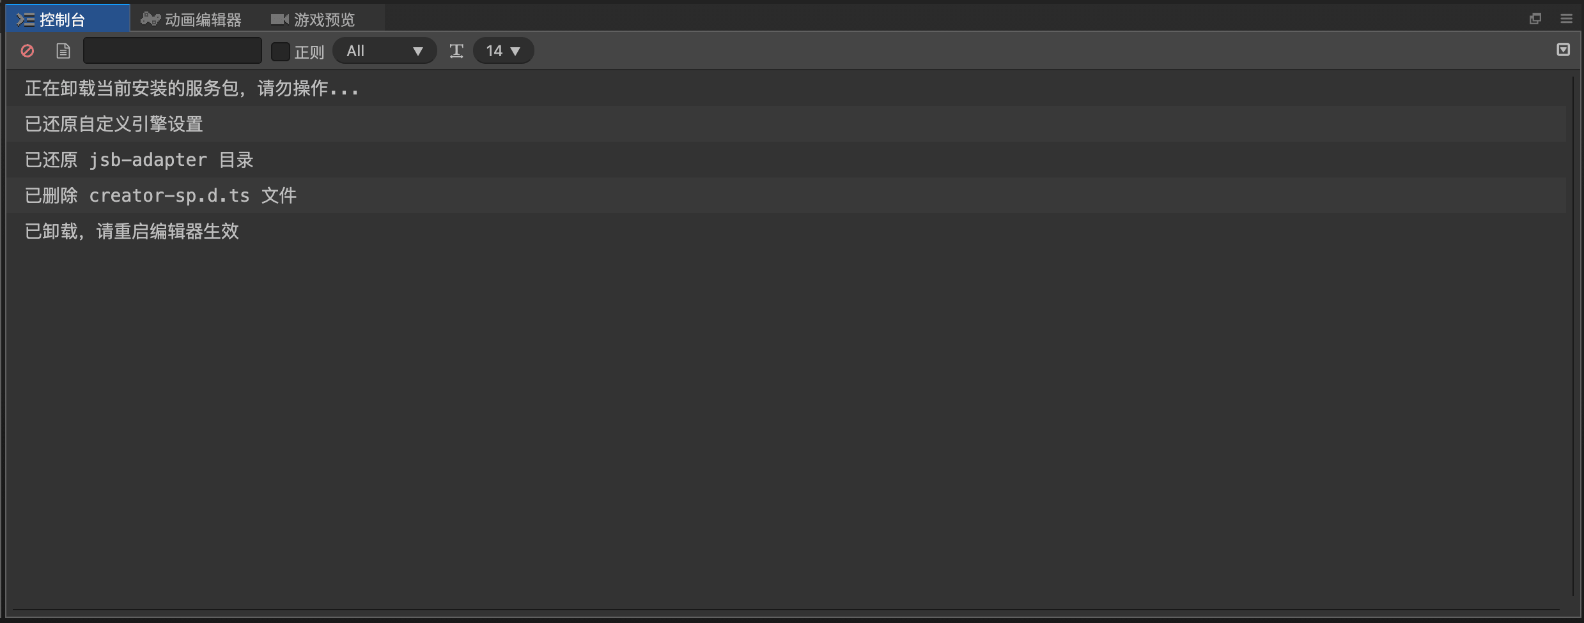
Task: Select the 控制台 tab
Action: coord(68,19)
